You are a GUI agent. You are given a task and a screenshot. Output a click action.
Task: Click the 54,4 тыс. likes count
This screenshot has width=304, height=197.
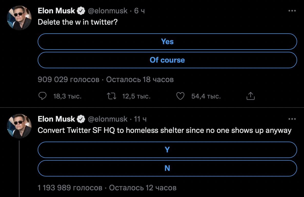[206, 96]
